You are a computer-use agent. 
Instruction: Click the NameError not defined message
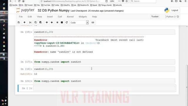click(63, 52)
